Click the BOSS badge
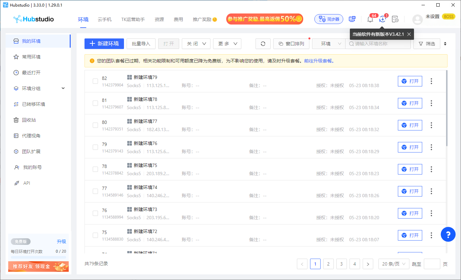Viewport: 461px width, 280px height. [449, 16]
